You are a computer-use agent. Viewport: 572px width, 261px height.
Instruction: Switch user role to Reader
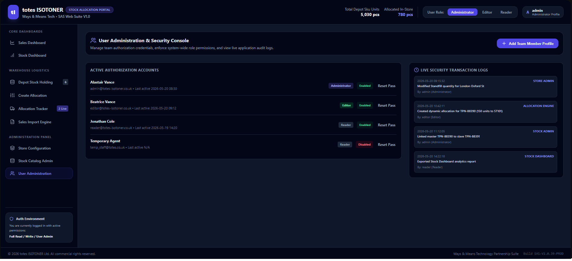coord(506,12)
